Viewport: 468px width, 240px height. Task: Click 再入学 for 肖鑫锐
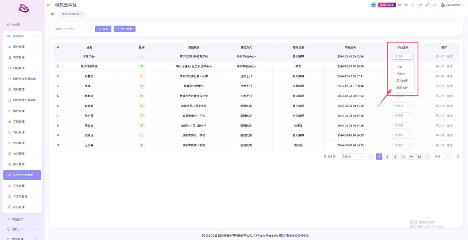(x=440, y=76)
